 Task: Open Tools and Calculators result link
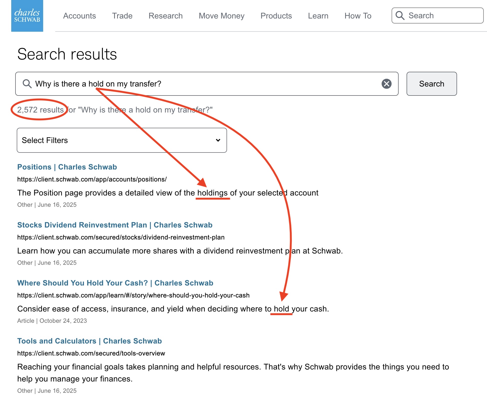click(x=89, y=341)
